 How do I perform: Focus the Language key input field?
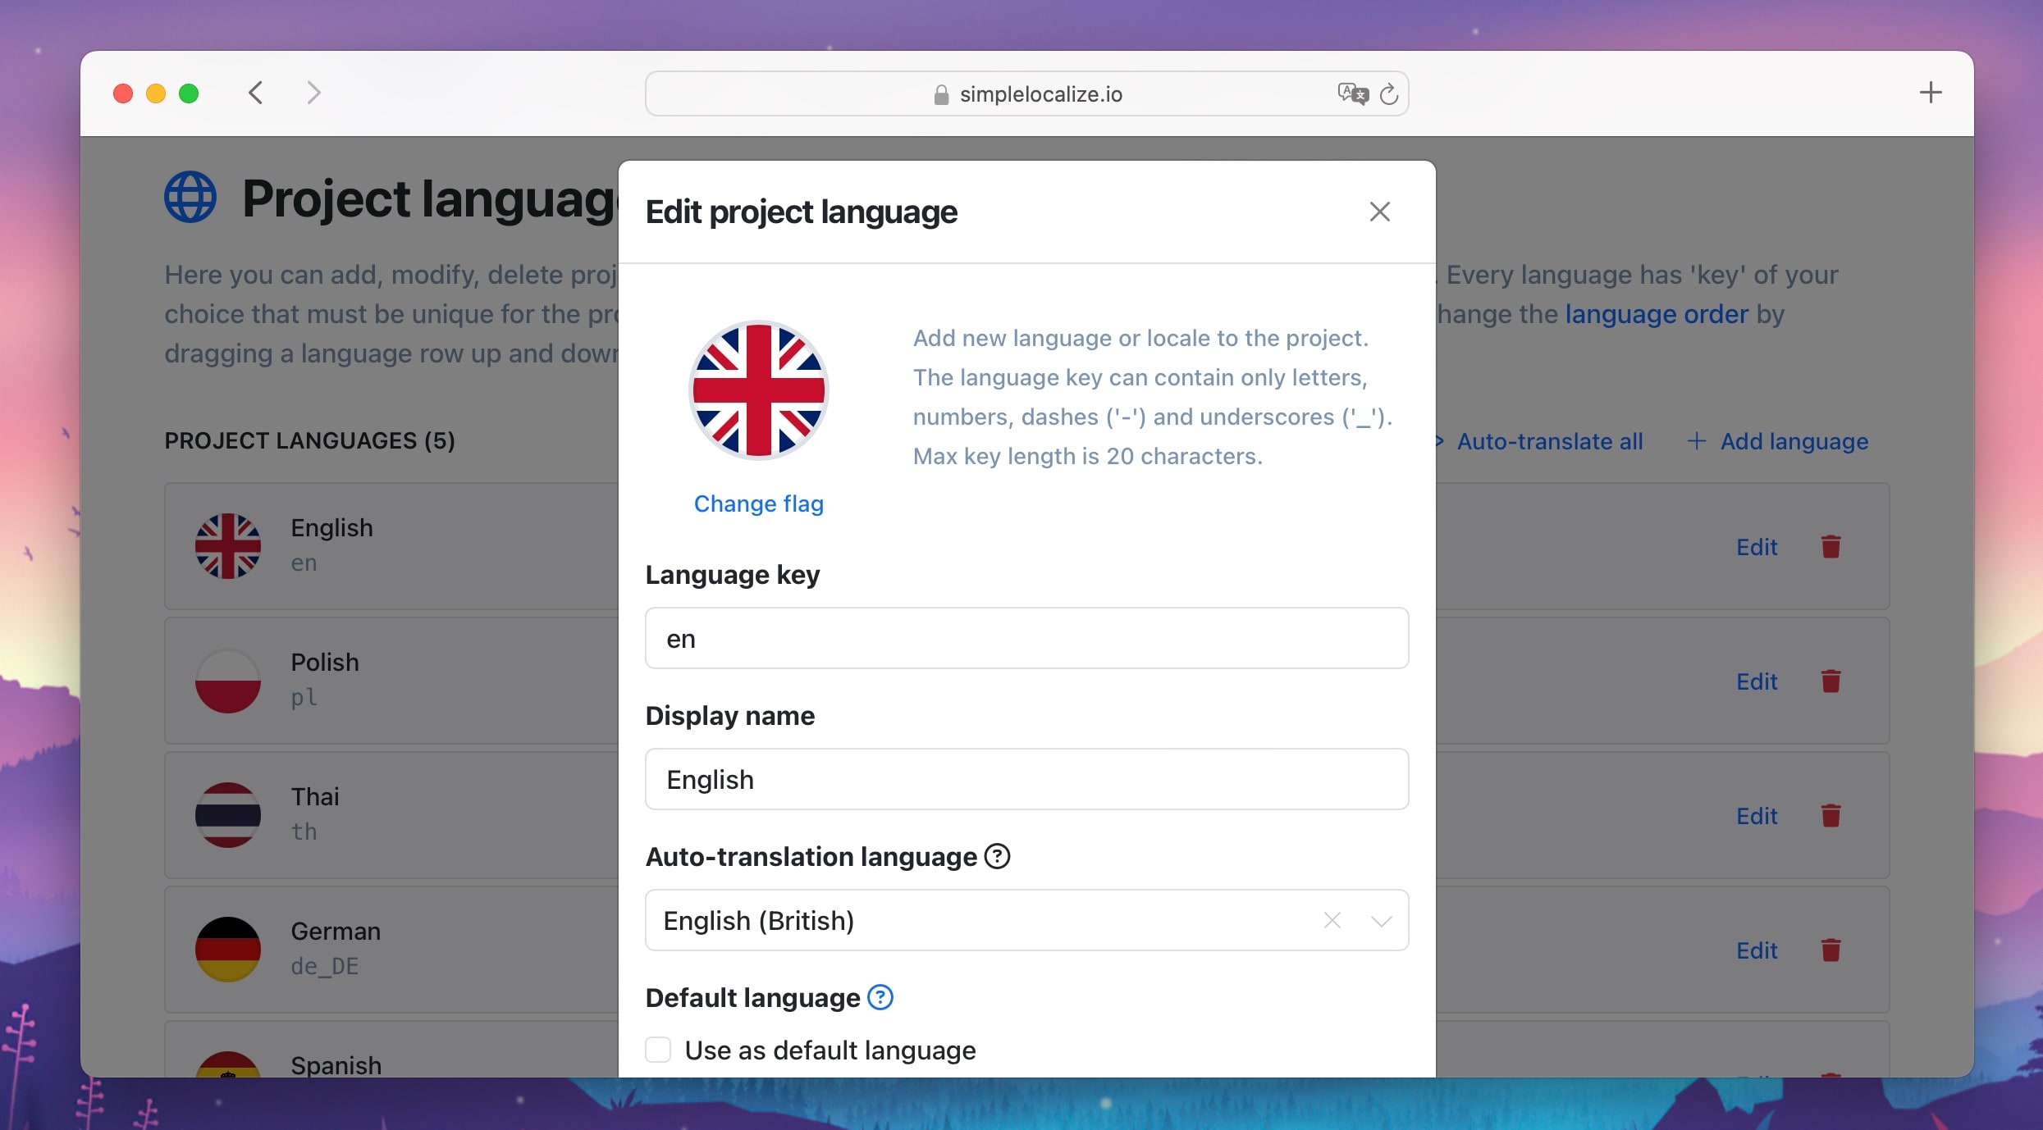pyautogui.click(x=1026, y=638)
